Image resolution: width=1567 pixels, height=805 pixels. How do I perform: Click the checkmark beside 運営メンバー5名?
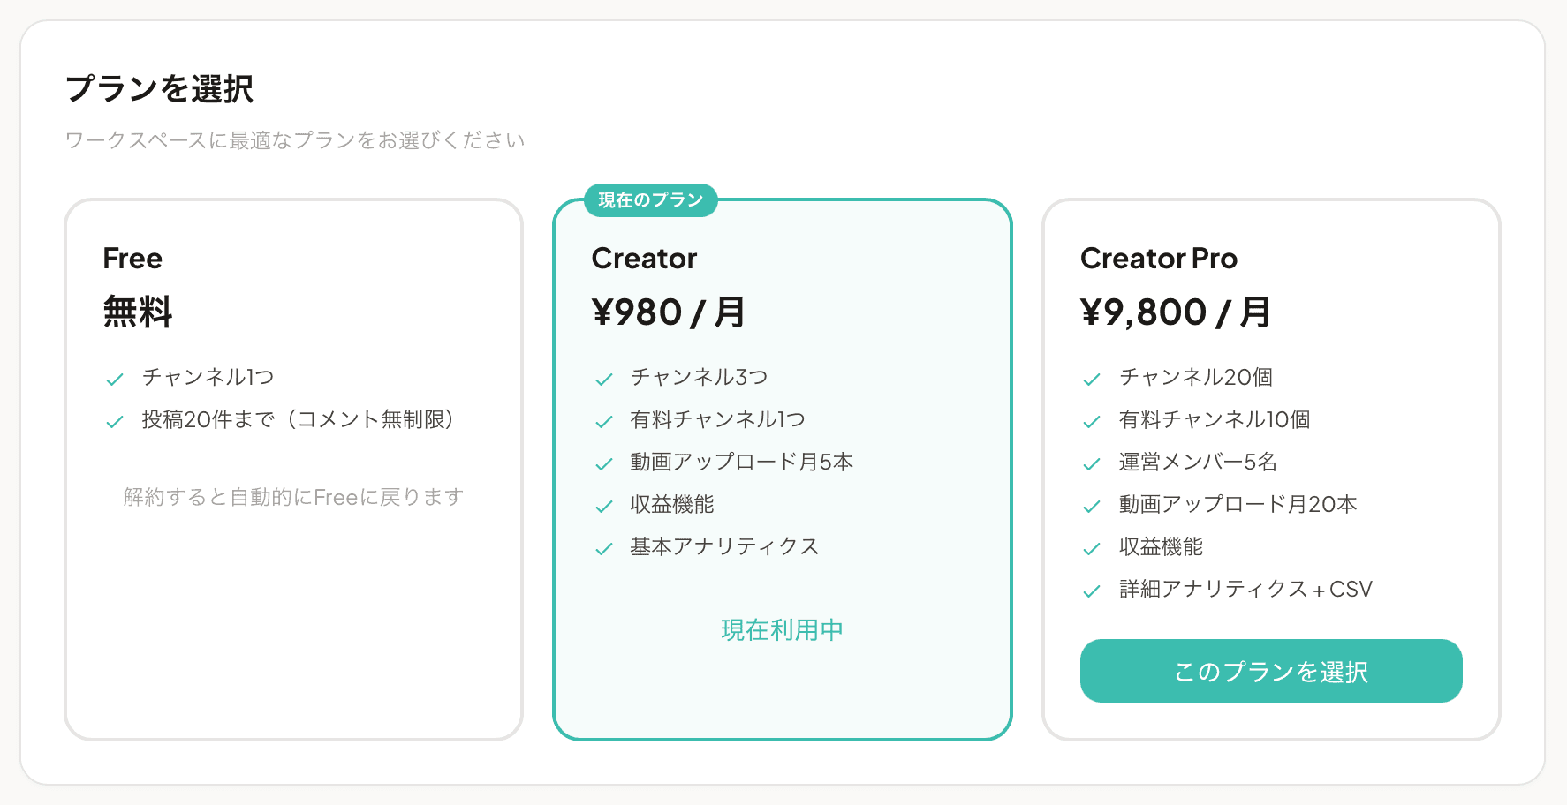[x=1092, y=463]
